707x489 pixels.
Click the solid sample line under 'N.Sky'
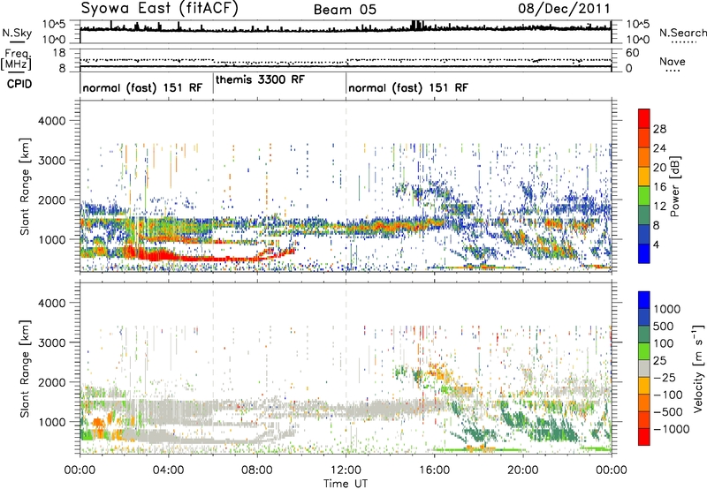coord(17,42)
